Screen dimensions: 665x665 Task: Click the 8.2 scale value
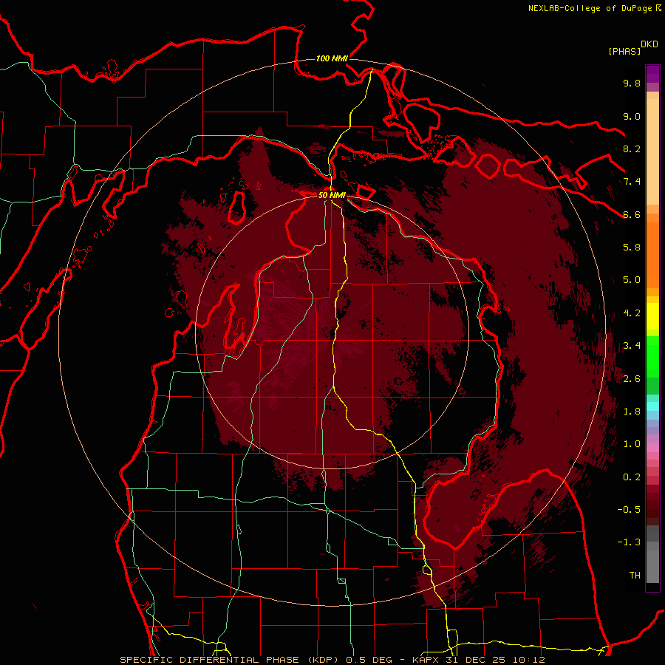[x=632, y=149]
